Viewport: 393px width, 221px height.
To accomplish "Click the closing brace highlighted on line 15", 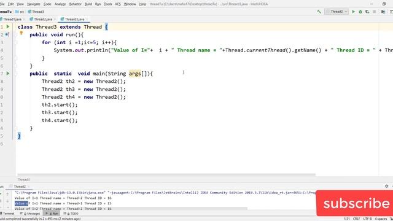I will point(19,136).
